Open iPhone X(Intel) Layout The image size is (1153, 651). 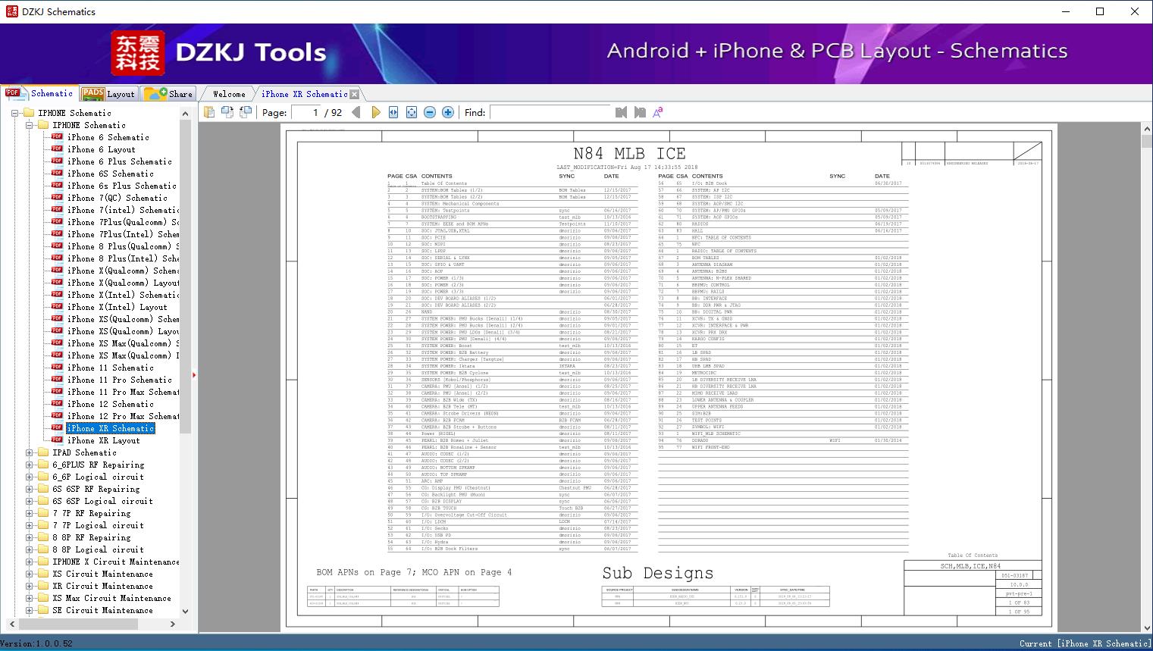coord(117,307)
